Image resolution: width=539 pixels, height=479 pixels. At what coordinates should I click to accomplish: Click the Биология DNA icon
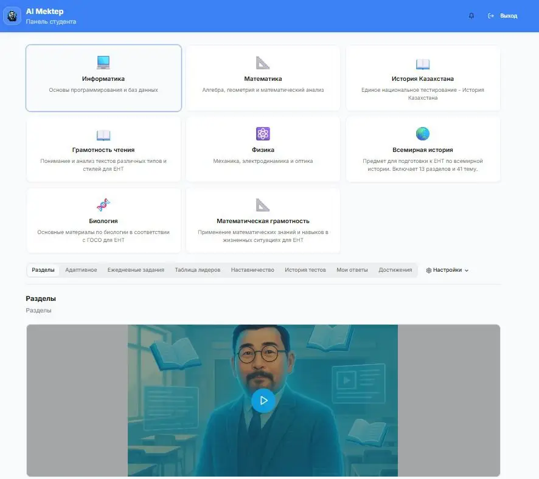[103, 204]
